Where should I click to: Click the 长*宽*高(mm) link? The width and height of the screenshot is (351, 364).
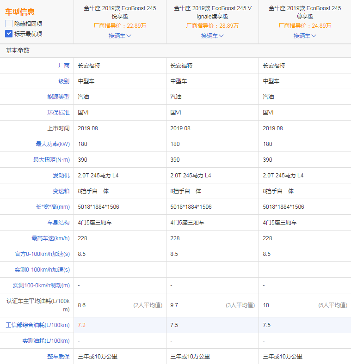[53, 207]
